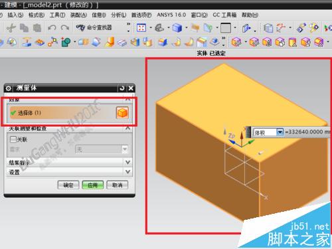Screen dimensions: 332x249
Task: Click the Replace Face cube icon
Action: click(x=280, y=42)
